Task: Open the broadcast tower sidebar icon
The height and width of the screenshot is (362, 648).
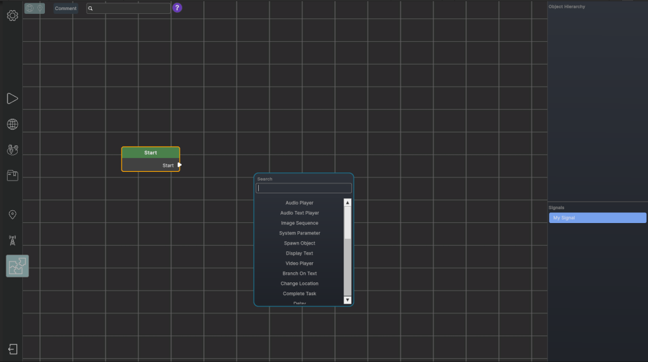Action: tap(13, 240)
